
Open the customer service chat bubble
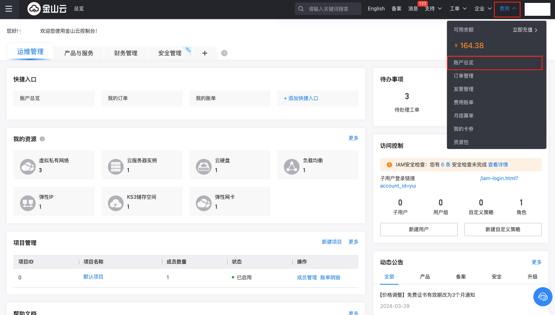click(543, 296)
